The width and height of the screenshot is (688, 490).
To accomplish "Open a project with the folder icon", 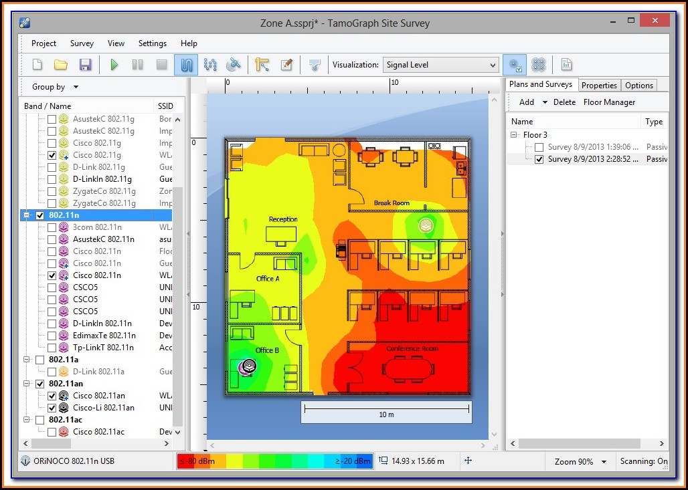I will coord(61,65).
